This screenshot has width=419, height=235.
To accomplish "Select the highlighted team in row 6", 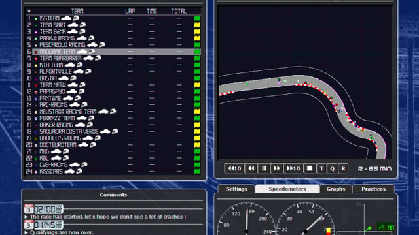I will (x=113, y=52).
